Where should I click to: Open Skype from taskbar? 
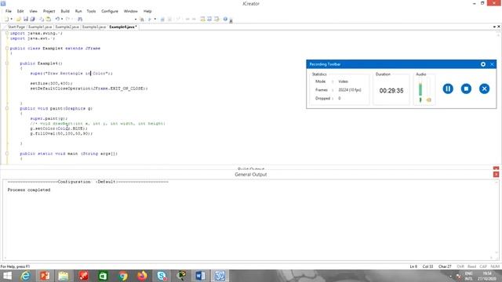pyautogui.click(x=162, y=276)
